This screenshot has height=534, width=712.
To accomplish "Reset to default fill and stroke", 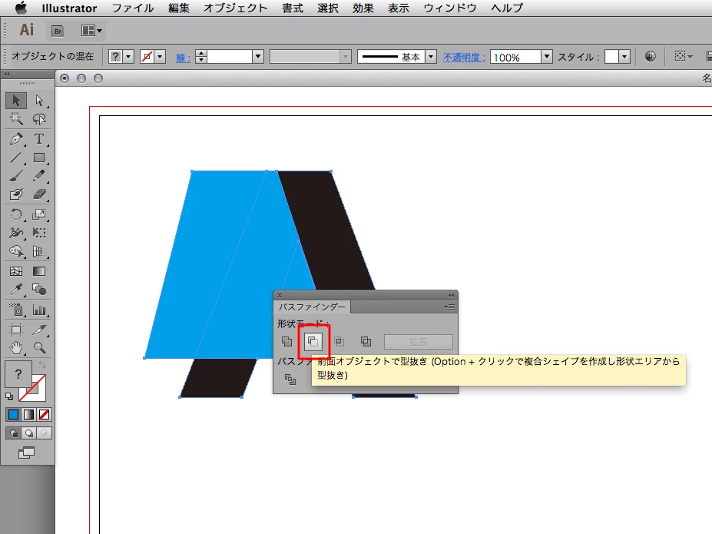I will pyautogui.click(x=9, y=396).
